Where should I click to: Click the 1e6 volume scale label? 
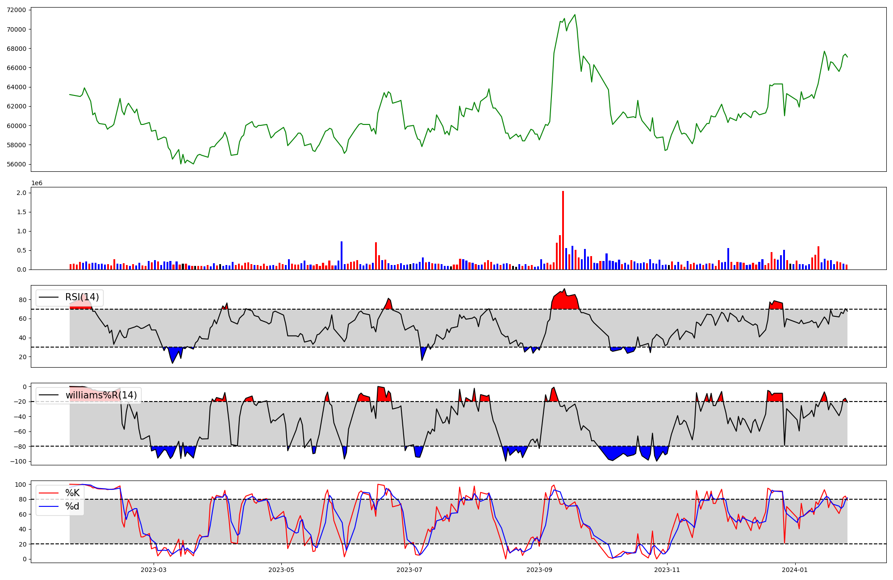pos(37,183)
